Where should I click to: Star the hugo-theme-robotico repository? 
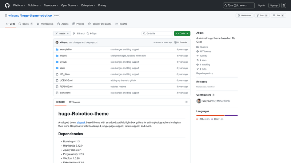pyautogui.click(x=278, y=16)
